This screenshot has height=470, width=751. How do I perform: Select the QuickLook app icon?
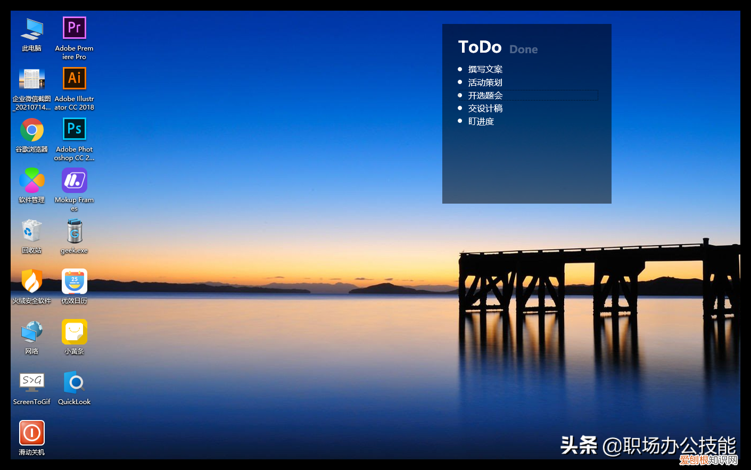coord(74,382)
